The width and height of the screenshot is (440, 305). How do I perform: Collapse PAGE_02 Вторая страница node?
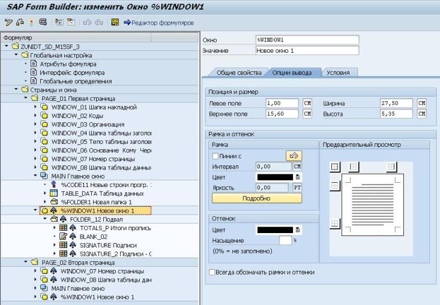[26, 262]
